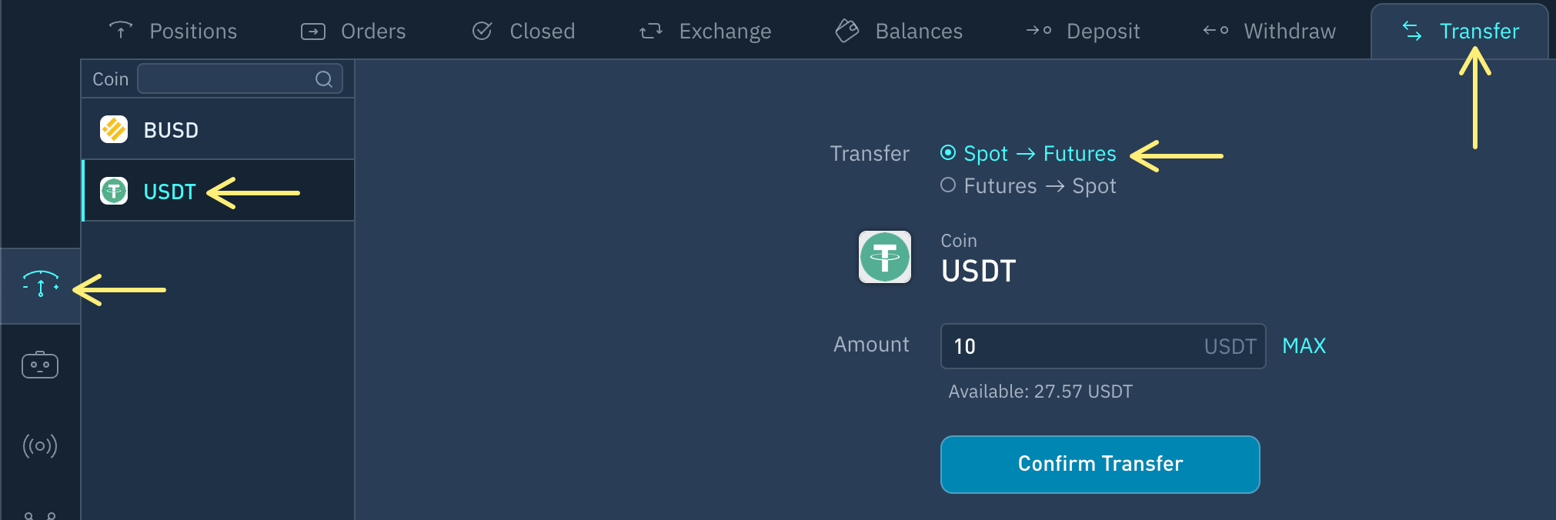The height and width of the screenshot is (520, 1556).
Task: Go to the Exchange tab
Action: 705,31
